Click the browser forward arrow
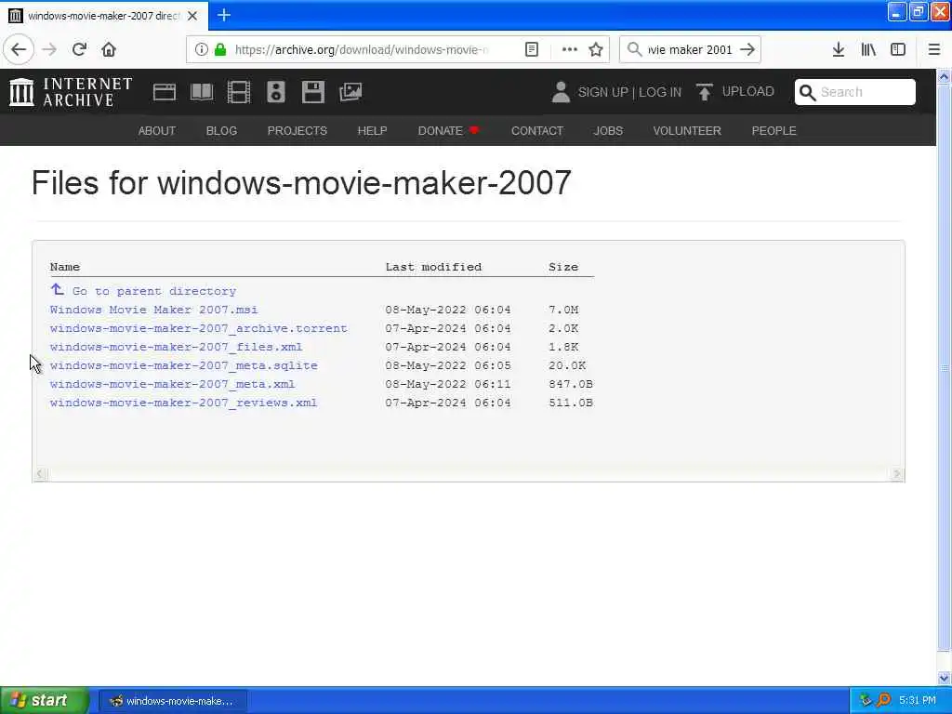This screenshot has width=952, height=714. tap(49, 49)
